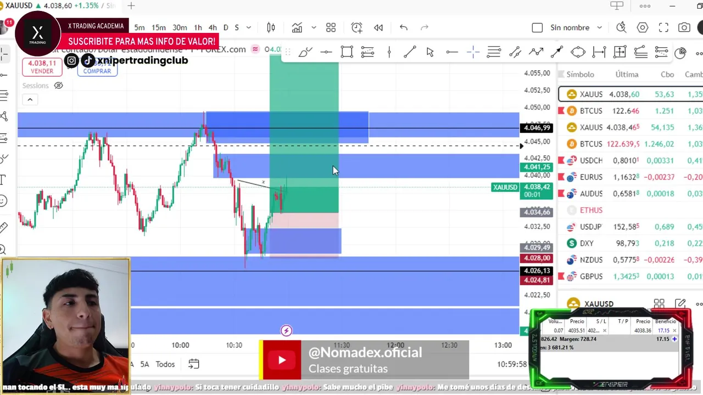Create an alert with the clock icon
This screenshot has width=703, height=395.
coord(357,27)
